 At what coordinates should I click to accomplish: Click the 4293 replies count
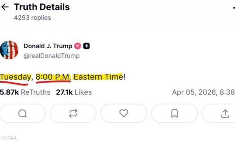click(x=32, y=18)
